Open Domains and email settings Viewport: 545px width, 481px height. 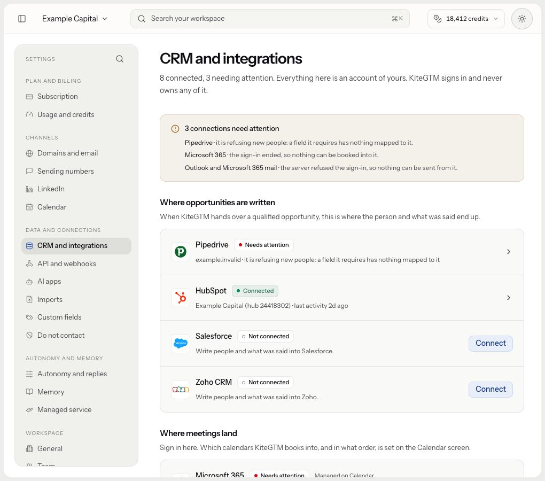[x=76, y=153]
